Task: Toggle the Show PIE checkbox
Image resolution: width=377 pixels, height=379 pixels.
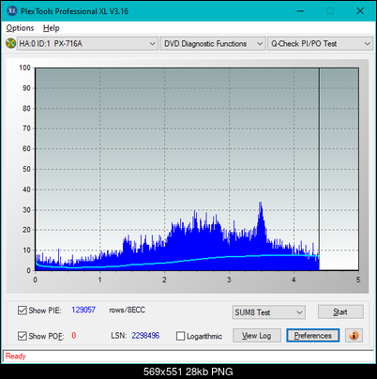Action: (x=23, y=311)
